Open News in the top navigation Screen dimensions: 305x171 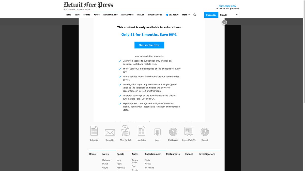point(77,15)
